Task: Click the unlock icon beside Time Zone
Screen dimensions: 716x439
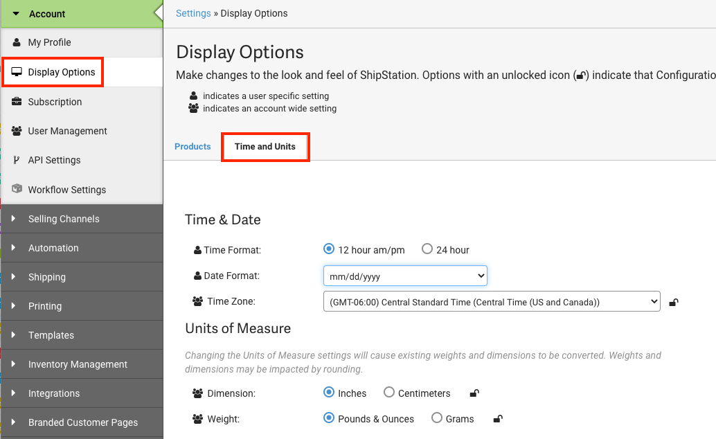Action: pyautogui.click(x=674, y=302)
